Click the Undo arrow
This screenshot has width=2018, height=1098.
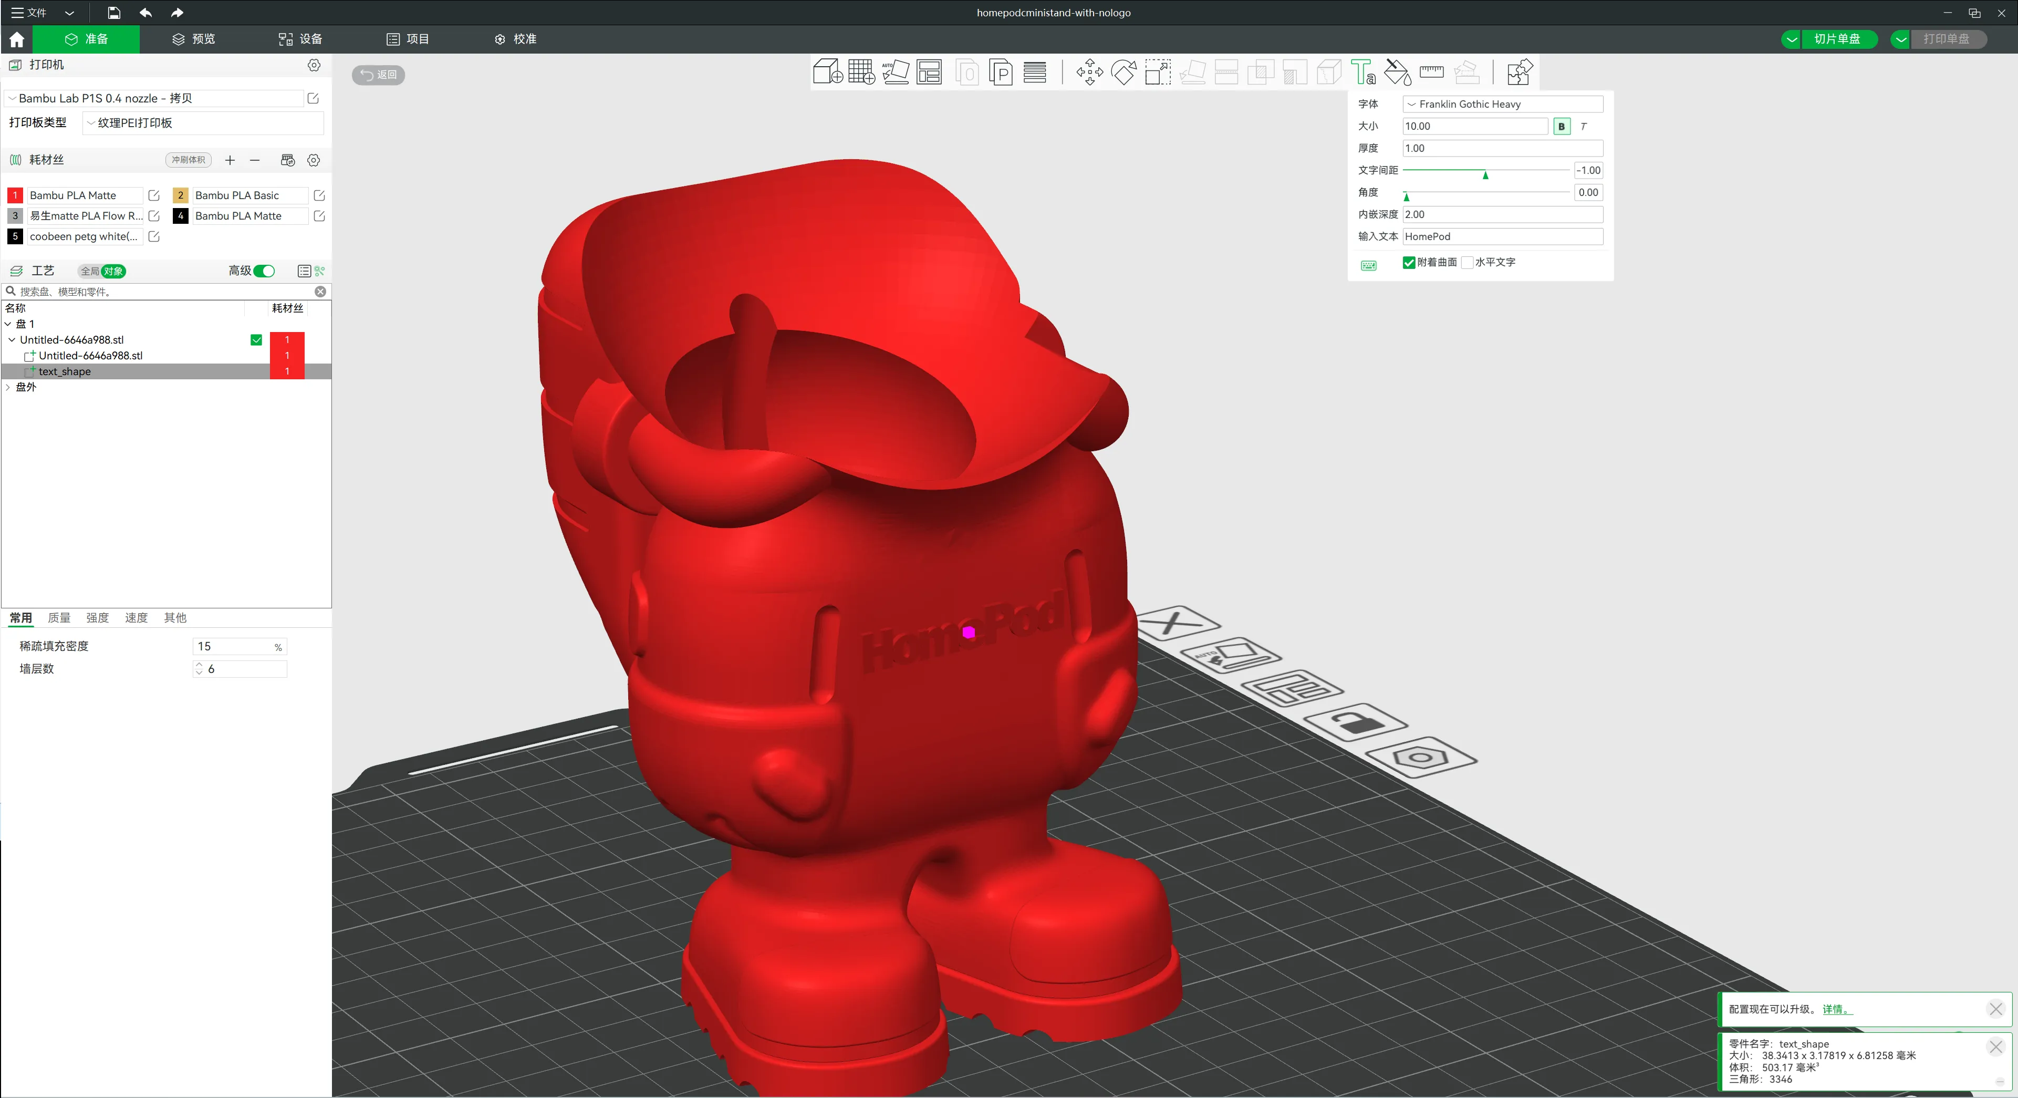pyautogui.click(x=145, y=13)
